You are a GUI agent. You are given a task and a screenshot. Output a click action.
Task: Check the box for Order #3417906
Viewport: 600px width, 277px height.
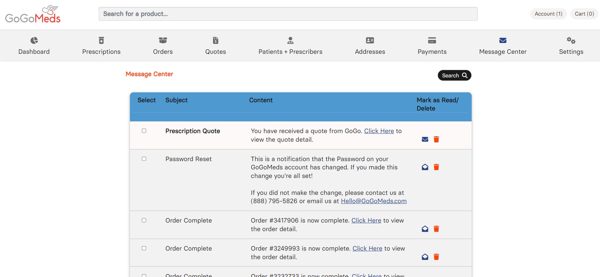point(144,220)
